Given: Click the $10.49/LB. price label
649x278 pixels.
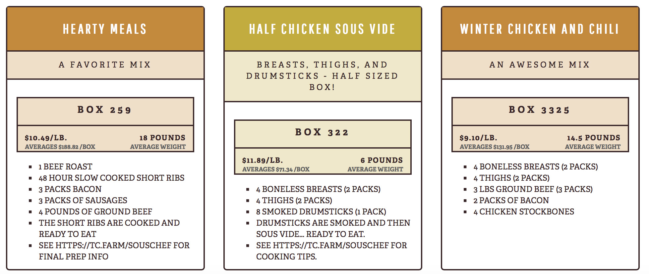Looking at the screenshot, I should 46,138.
